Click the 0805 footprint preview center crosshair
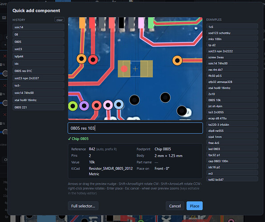This screenshot has height=222, width=265. (x=135, y=69)
